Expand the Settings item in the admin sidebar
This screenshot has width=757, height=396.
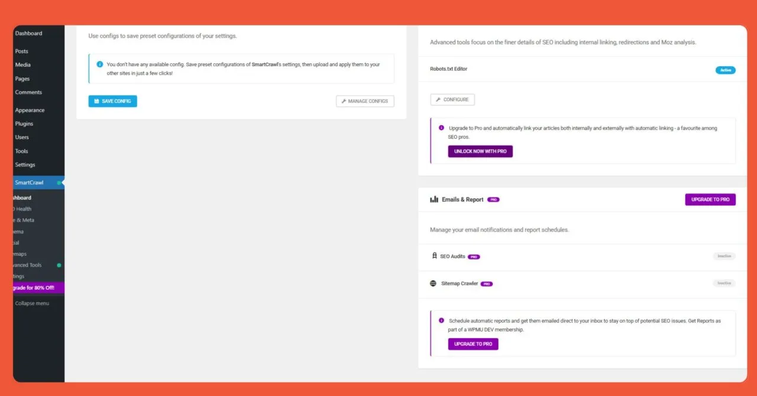click(25, 164)
